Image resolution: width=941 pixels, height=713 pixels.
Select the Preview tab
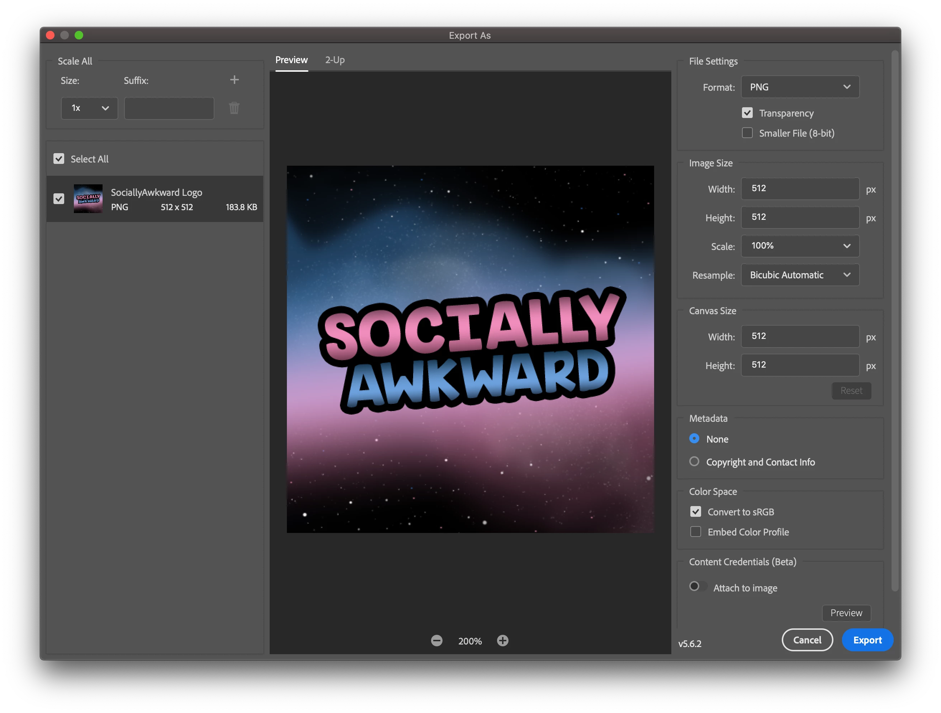click(292, 60)
